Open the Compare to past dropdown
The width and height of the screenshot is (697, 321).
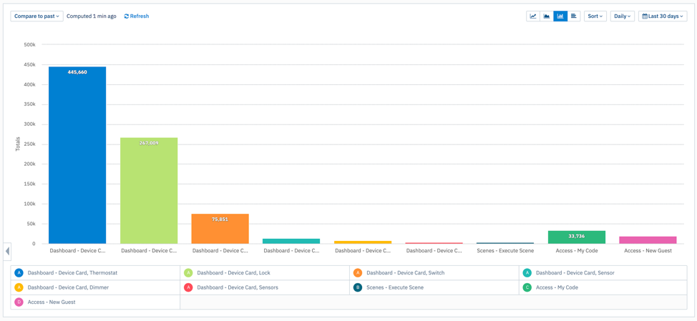pos(36,16)
